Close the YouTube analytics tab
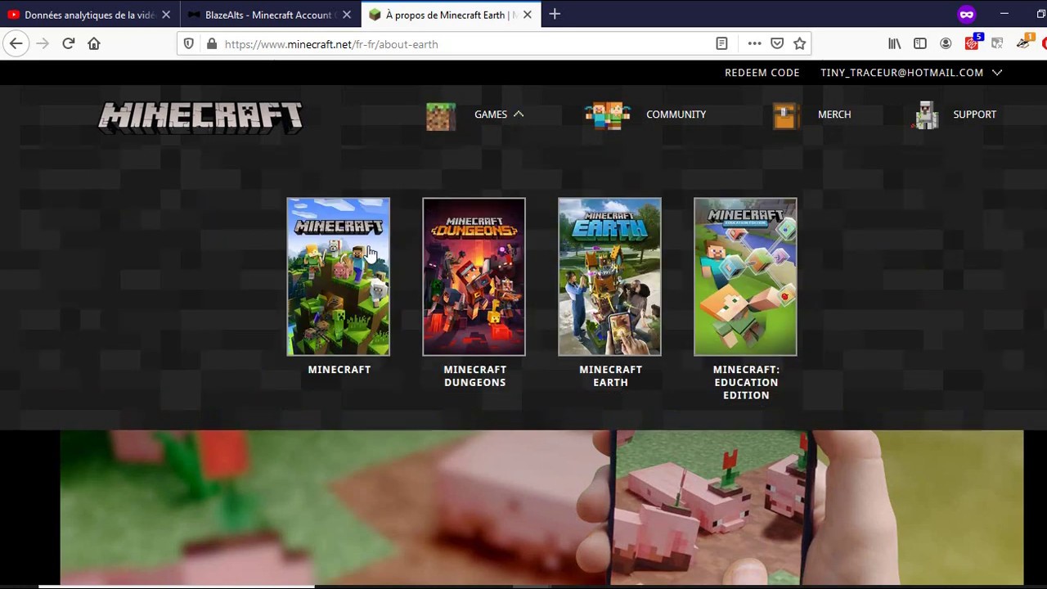1047x589 pixels. [x=166, y=15]
